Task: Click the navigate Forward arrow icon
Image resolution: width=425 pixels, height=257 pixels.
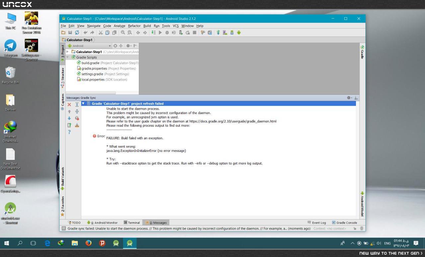Action: tap(145, 32)
